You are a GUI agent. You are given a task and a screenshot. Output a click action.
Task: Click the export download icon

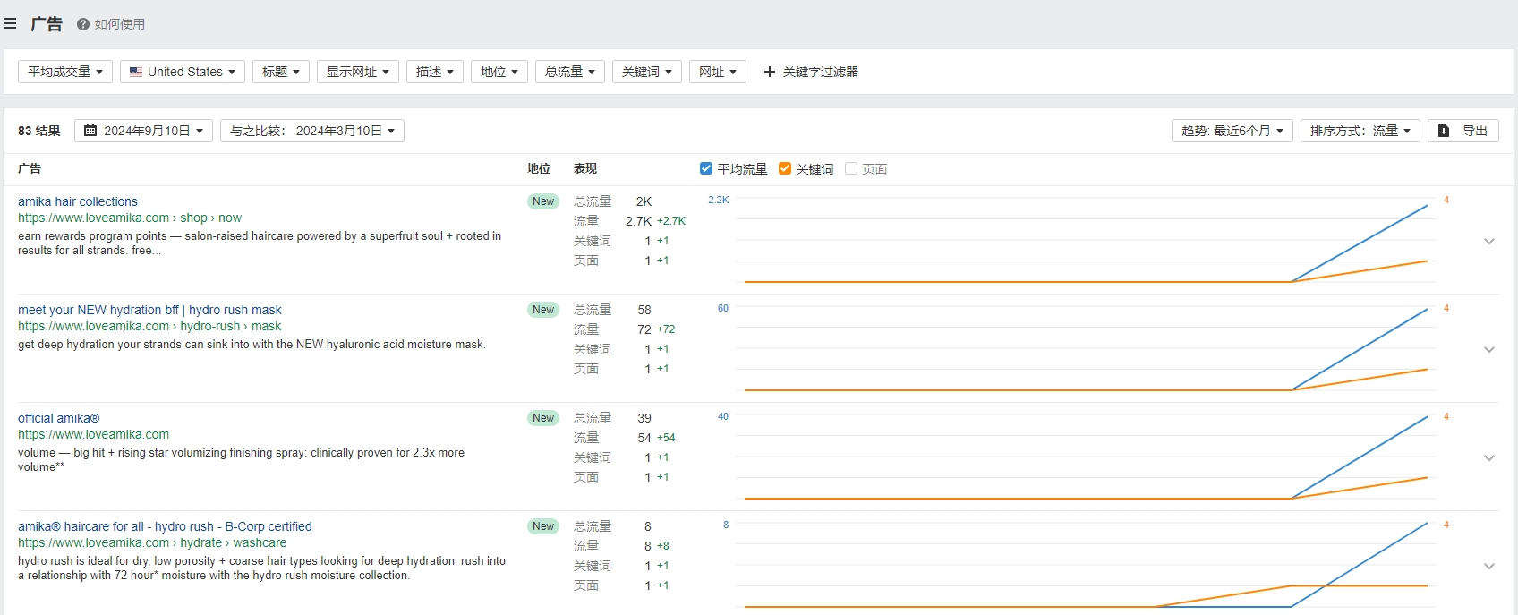[1444, 131]
